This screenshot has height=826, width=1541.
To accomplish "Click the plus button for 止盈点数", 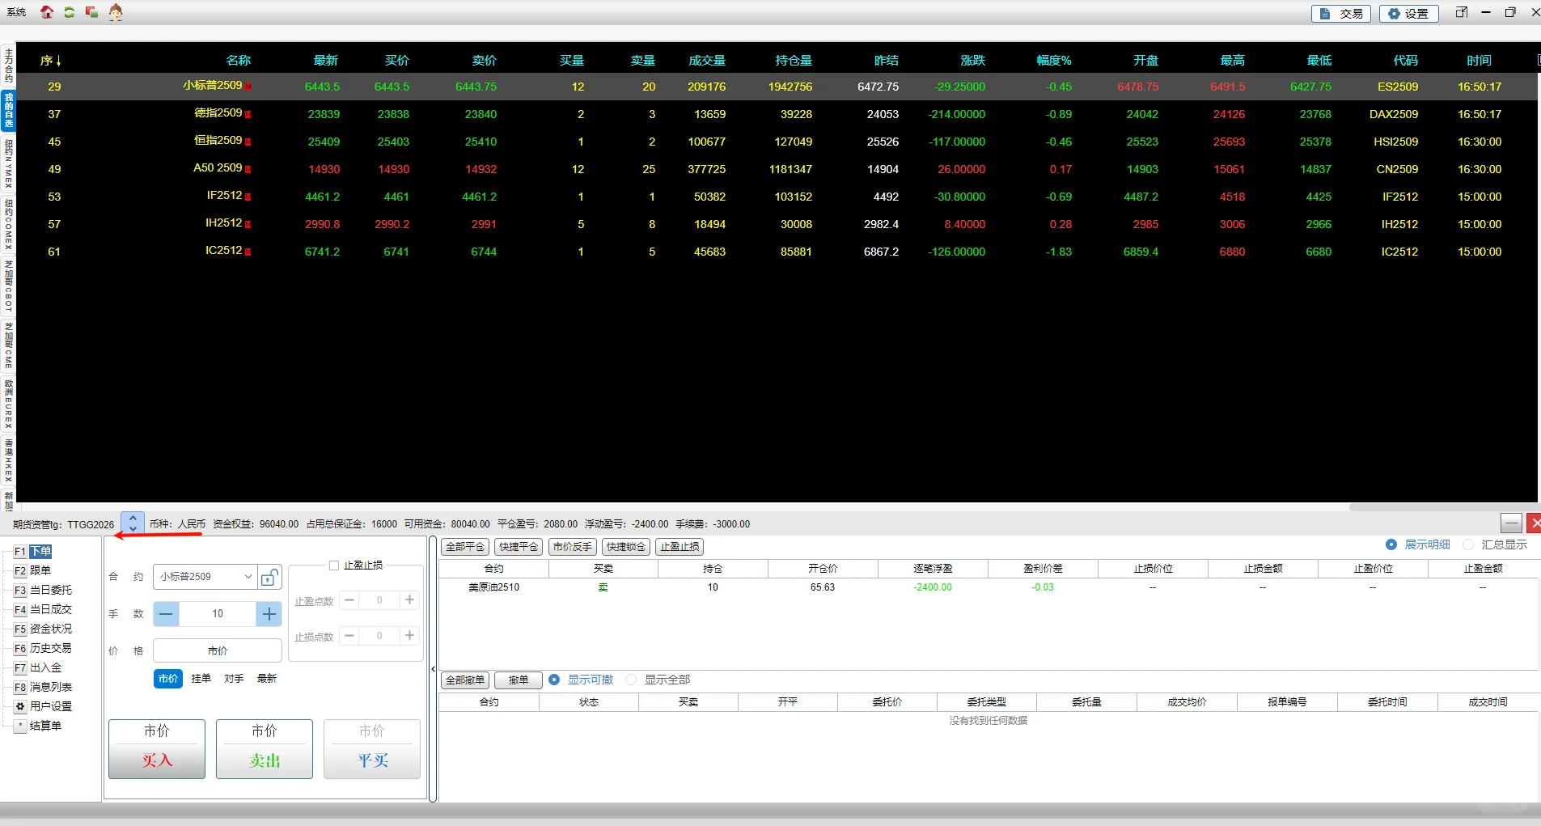I will pos(410,600).
